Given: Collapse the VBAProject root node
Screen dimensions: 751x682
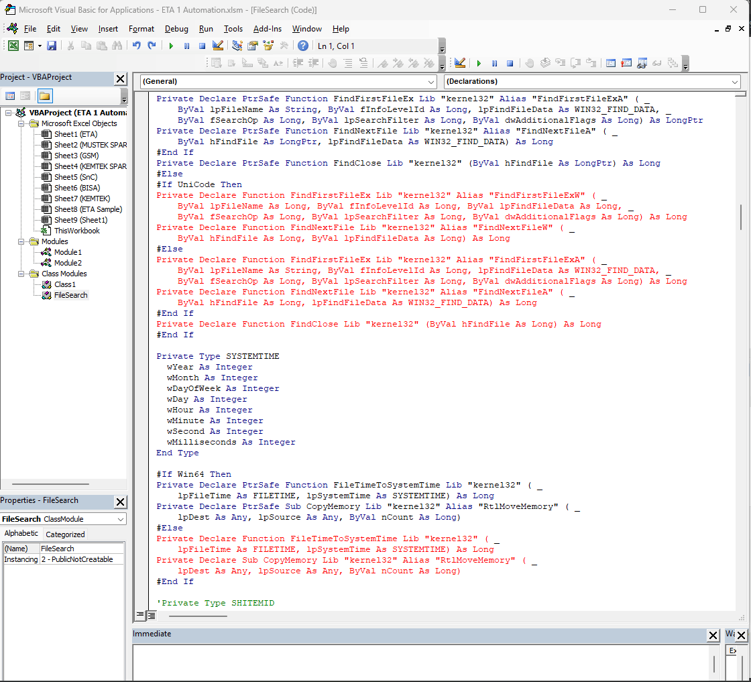Looking at the screenshot, I should coord(9,113).
